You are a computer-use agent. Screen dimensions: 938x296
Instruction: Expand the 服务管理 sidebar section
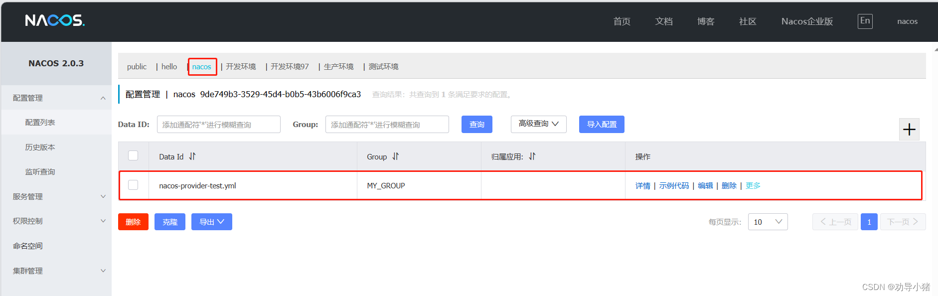coord(103,196)
